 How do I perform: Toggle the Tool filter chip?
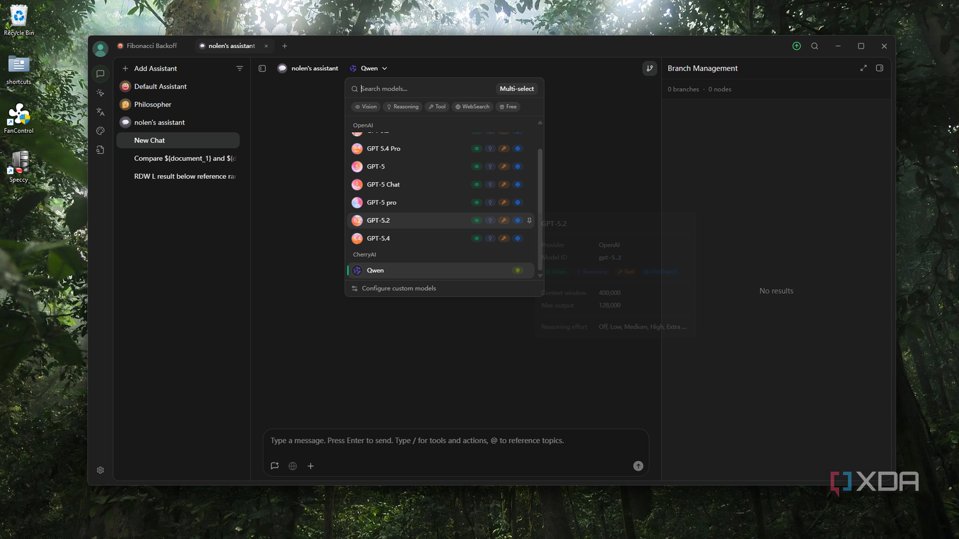[x=437, y=107]
